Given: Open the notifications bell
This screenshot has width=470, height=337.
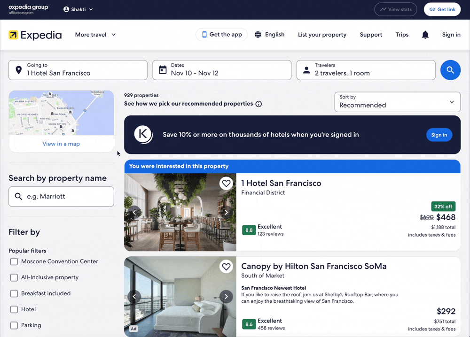Looking at the screenshot, I should pos(425,35).
